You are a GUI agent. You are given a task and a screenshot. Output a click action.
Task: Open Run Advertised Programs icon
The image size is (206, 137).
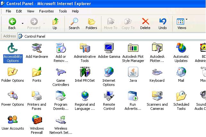[133, 96]
